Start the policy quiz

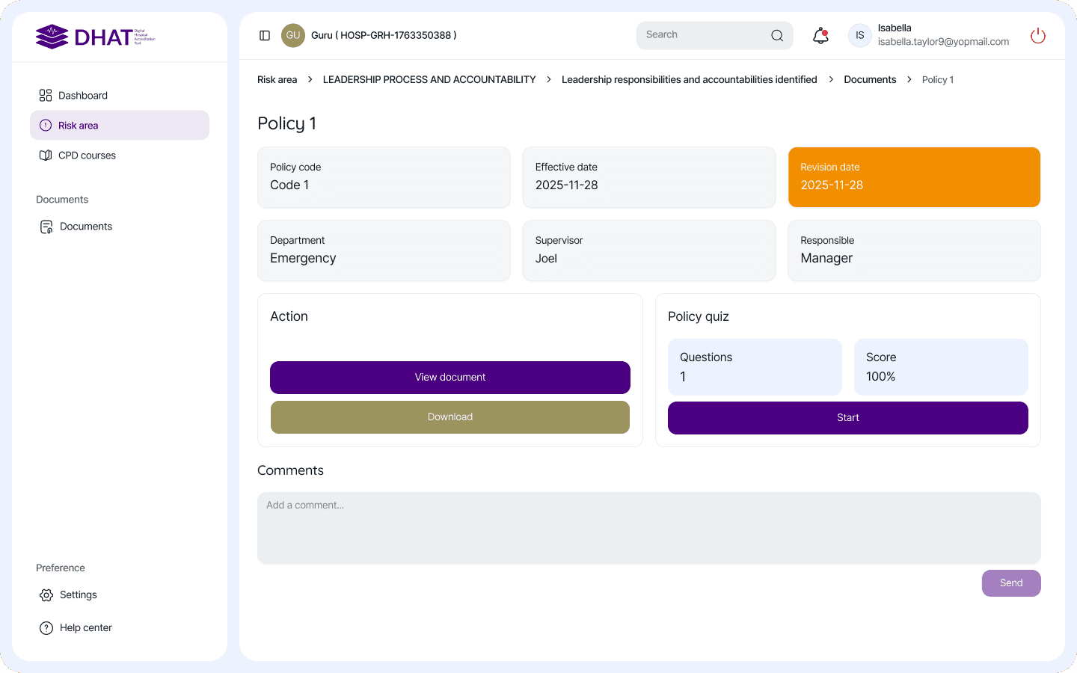[x=847, y=418]
